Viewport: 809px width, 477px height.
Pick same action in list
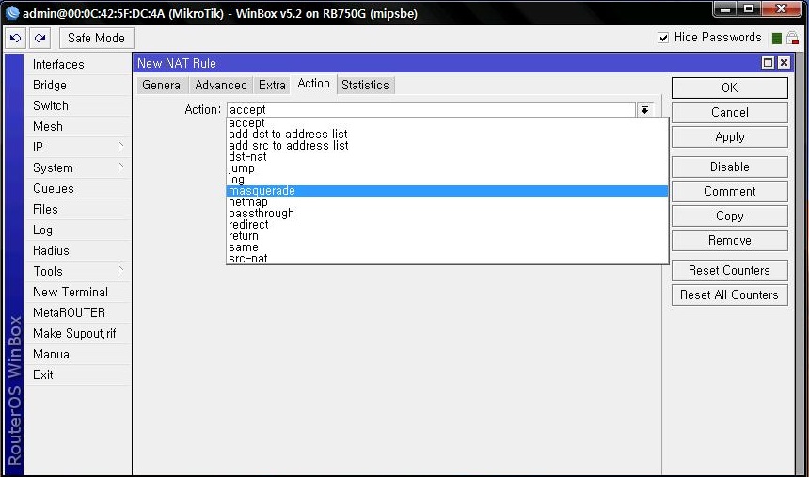click(x=448, y=247)
